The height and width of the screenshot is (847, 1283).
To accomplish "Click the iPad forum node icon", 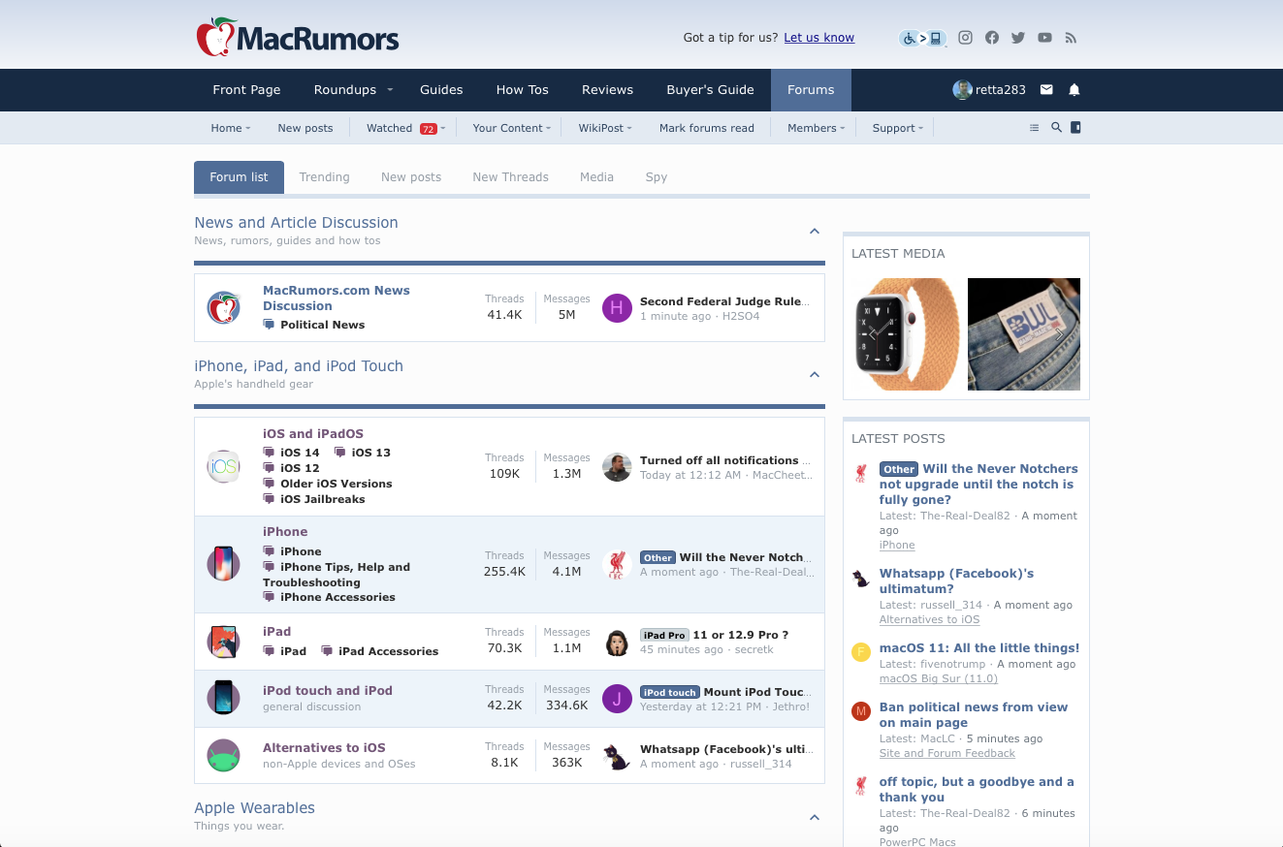I will 224,642.
